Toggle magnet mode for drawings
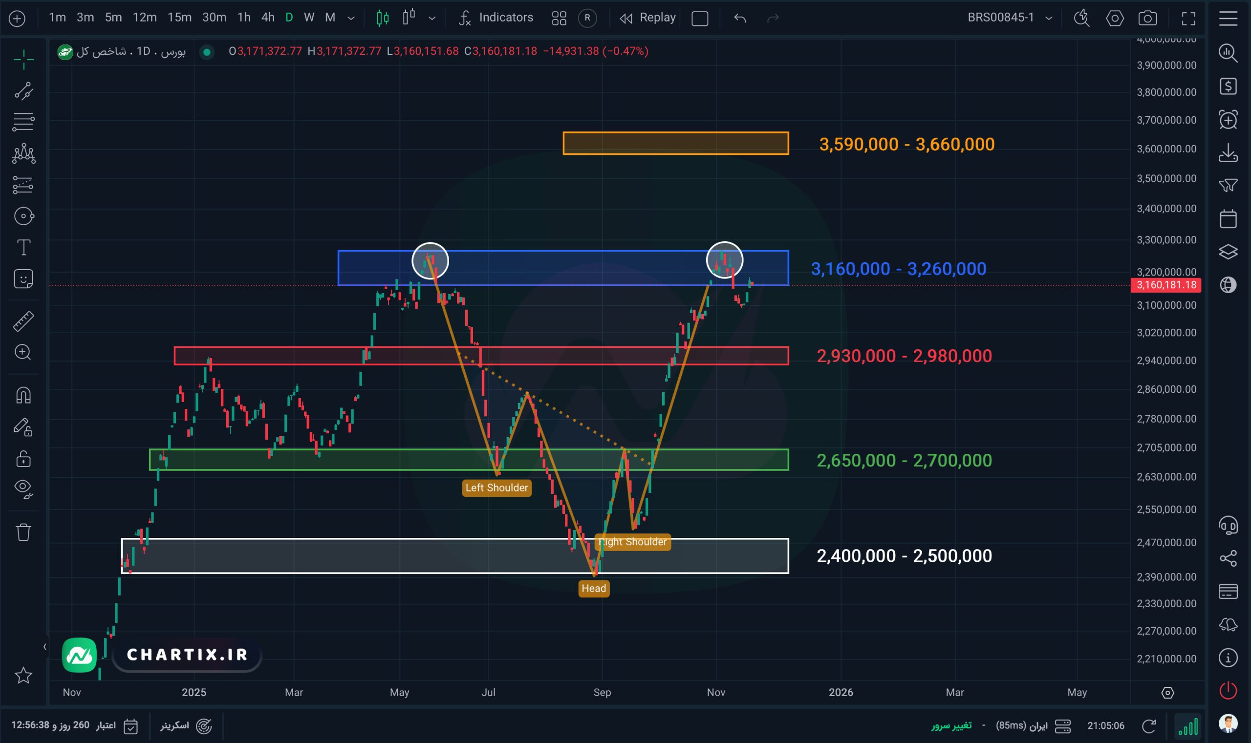 click(23, 396)
